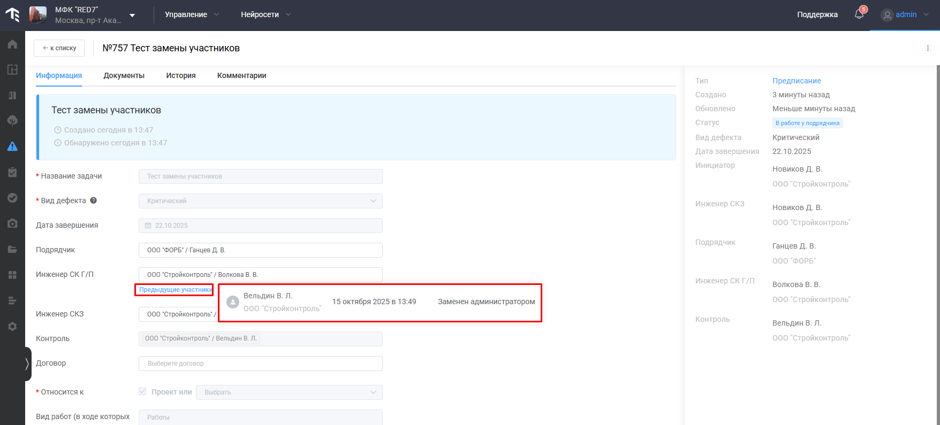Switch to the Документы tab
This screenshot has height=425, width=940.
[124, 75]
